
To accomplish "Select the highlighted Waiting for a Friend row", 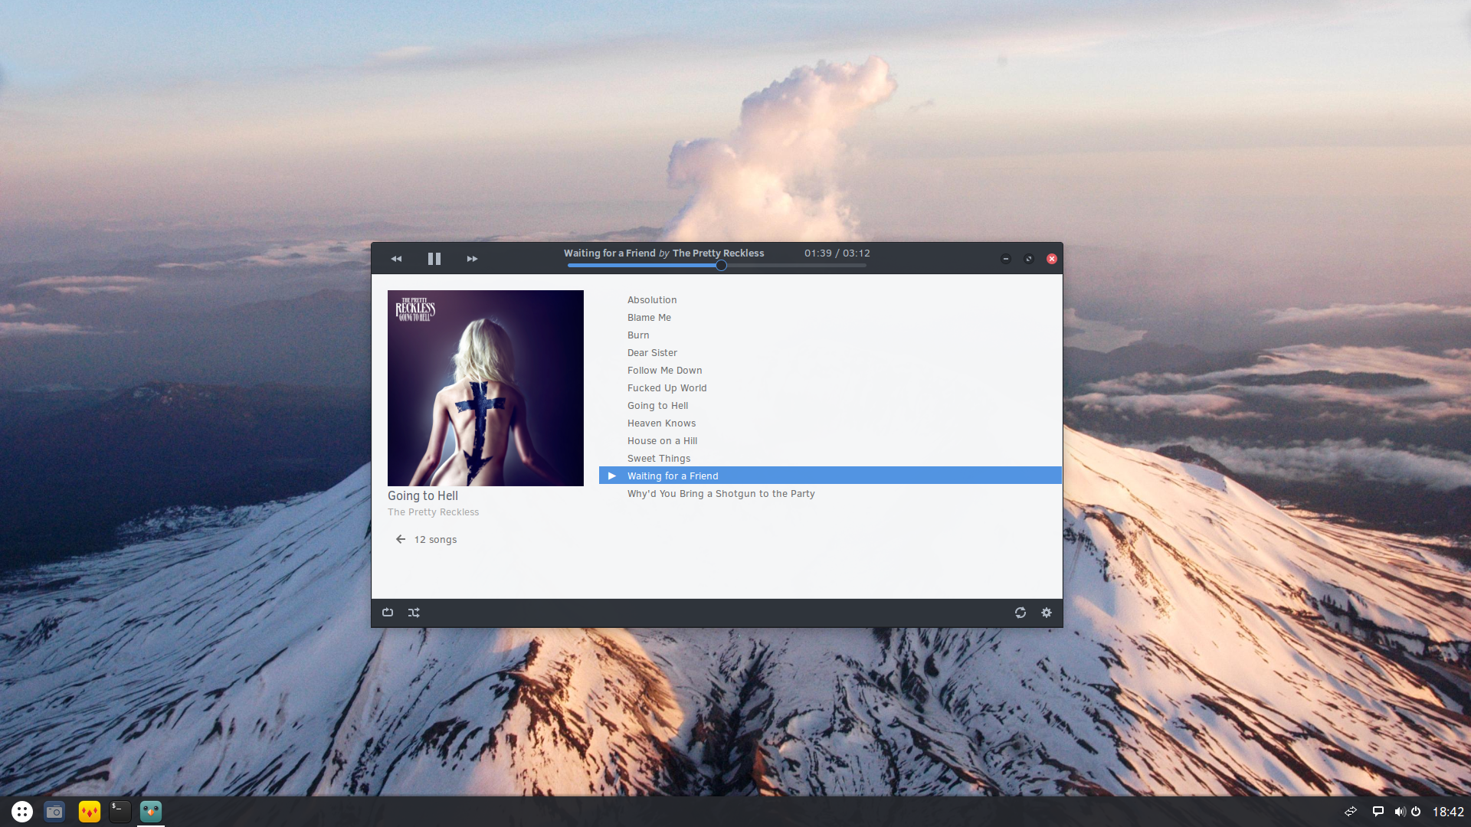I will pos(831,476).
